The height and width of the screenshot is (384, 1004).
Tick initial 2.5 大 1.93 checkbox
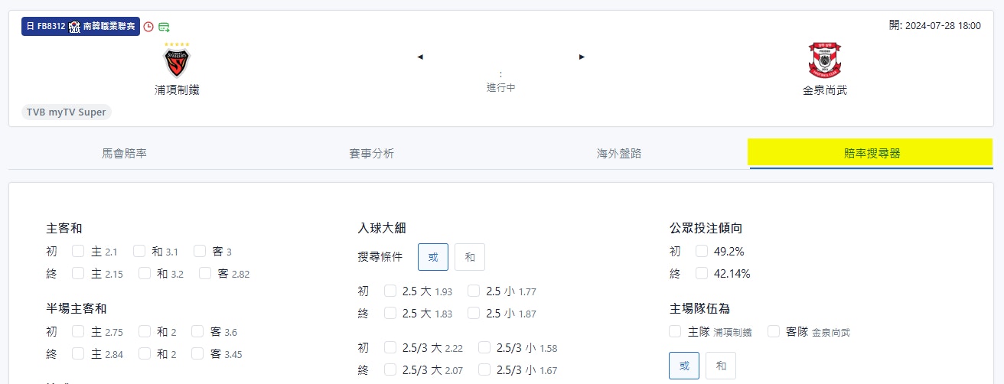[x=390, y=291]
